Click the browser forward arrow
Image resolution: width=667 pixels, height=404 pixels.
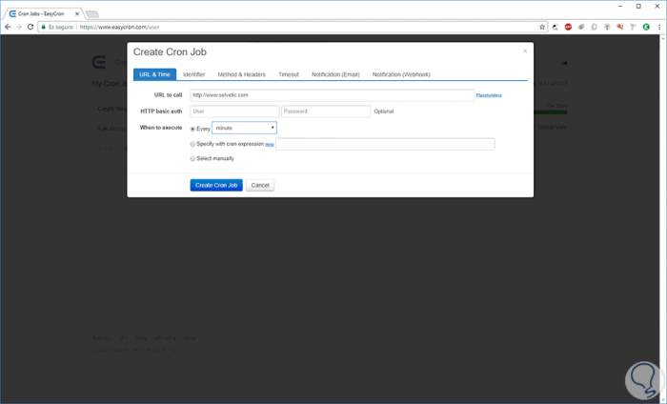pos(19,27)
